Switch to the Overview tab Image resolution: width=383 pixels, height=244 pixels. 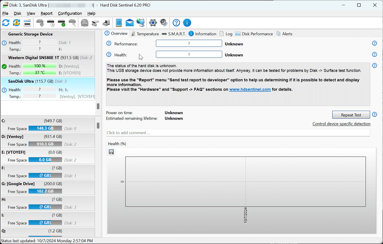tap(116, 34)
